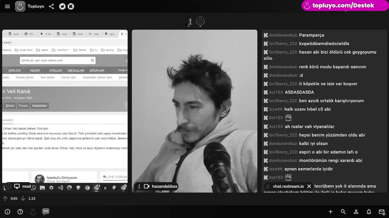Open Günün Şiiri submenu link
Screen dimensions: 389x218
[x=69, y=78]
